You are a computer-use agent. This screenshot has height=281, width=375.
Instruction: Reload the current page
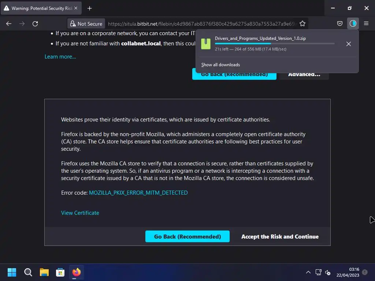pos(35,24)
